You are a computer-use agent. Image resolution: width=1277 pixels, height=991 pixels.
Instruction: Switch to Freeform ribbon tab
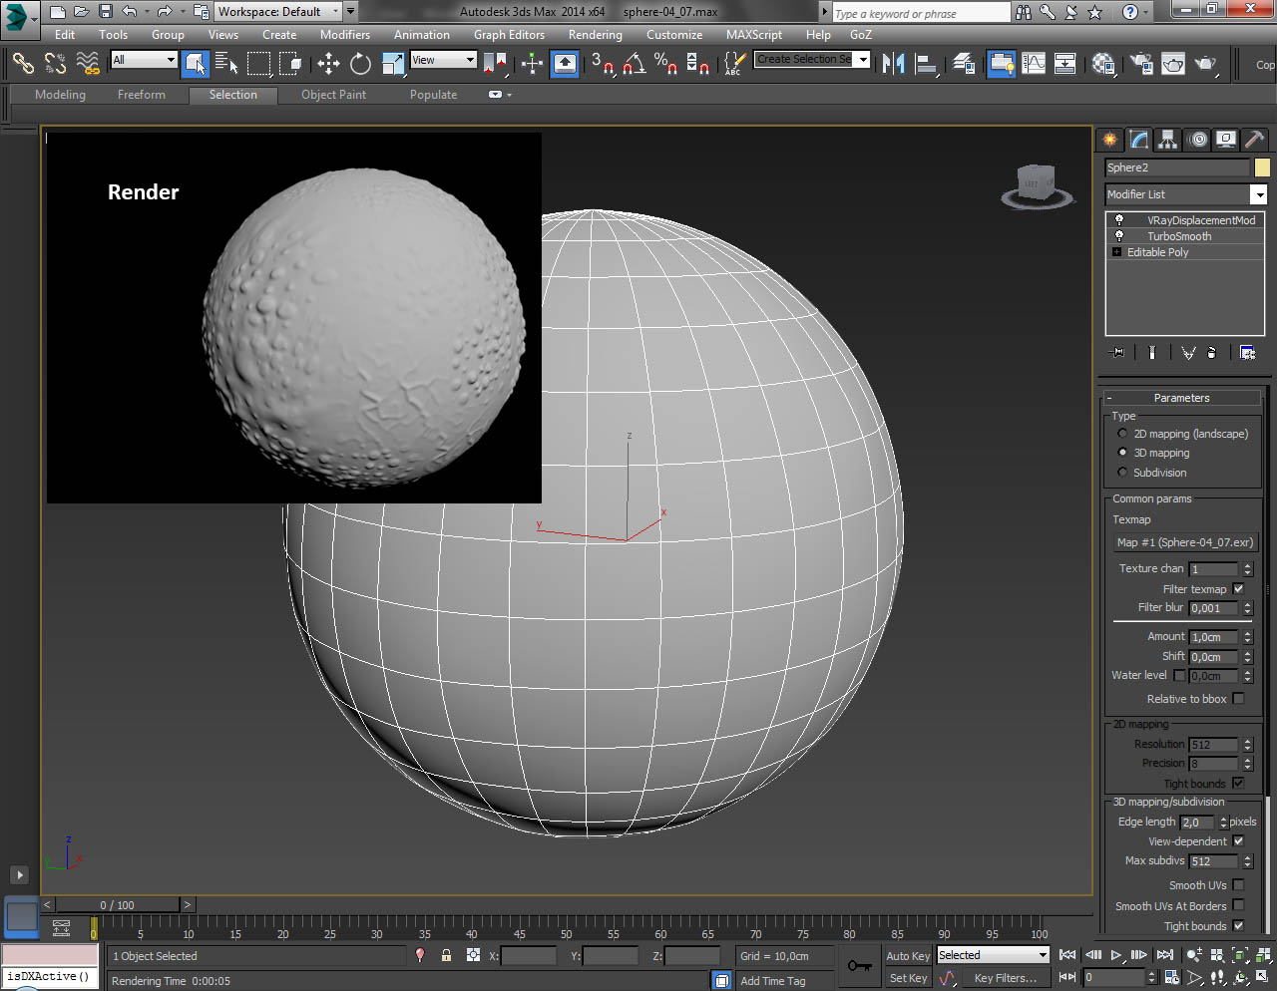pyautogui.click(x=142, y=95)
